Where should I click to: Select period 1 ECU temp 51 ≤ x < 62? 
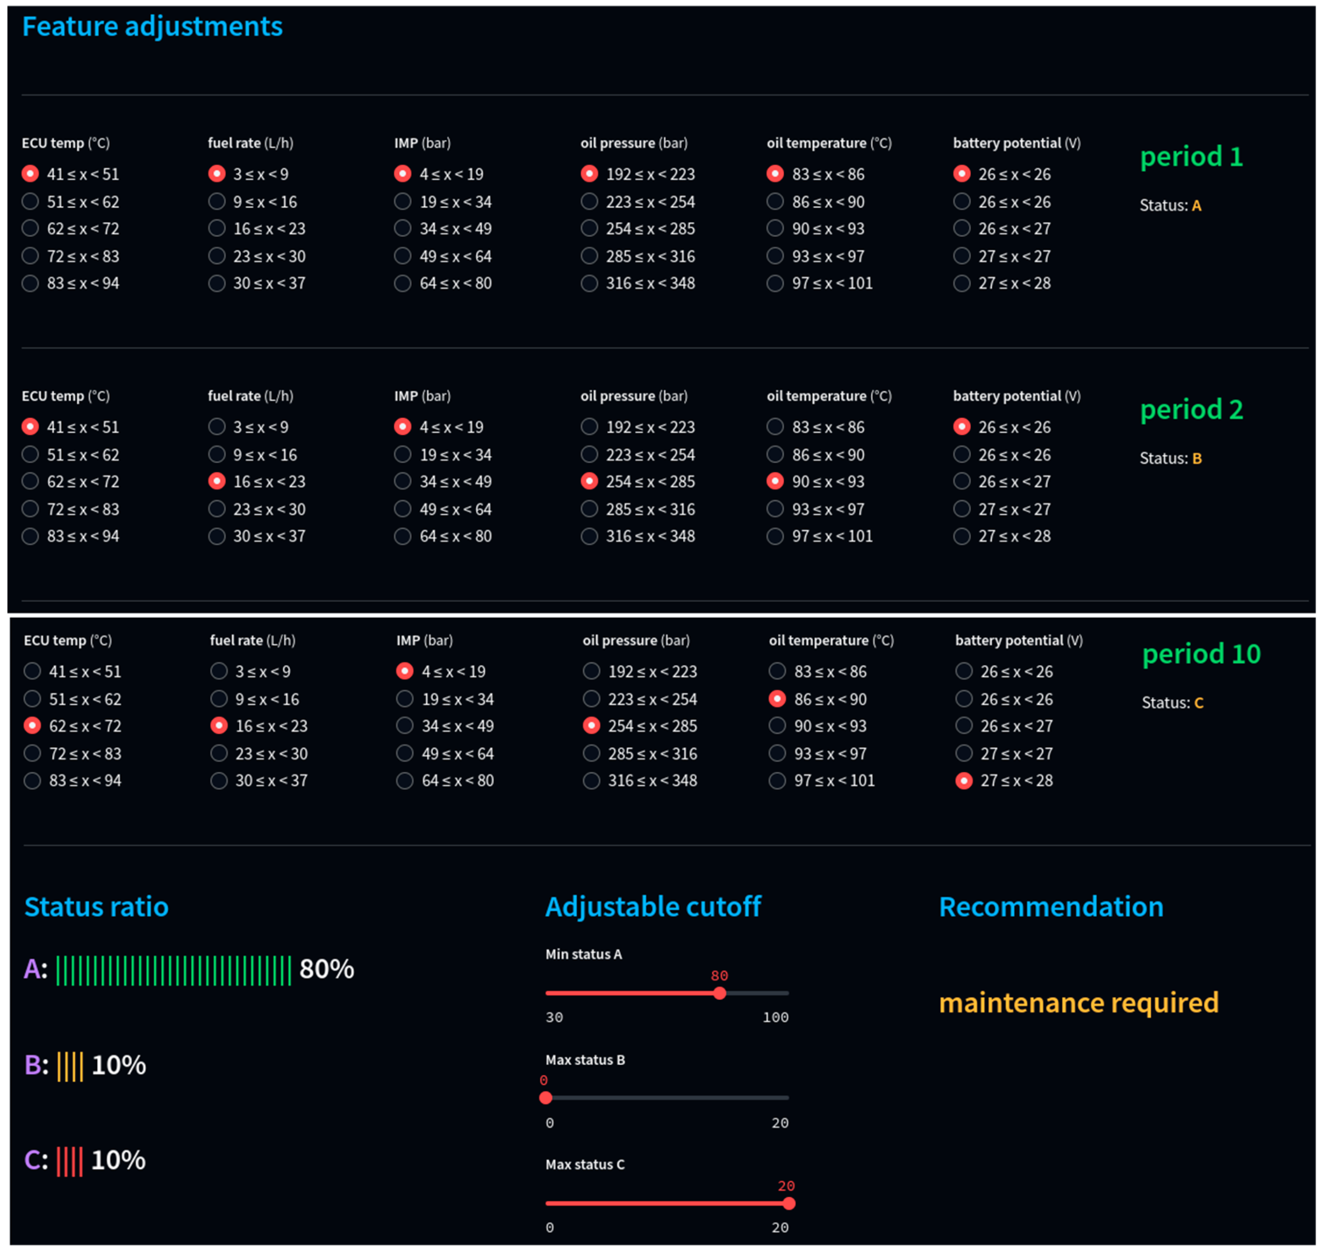tap(30, 201)
